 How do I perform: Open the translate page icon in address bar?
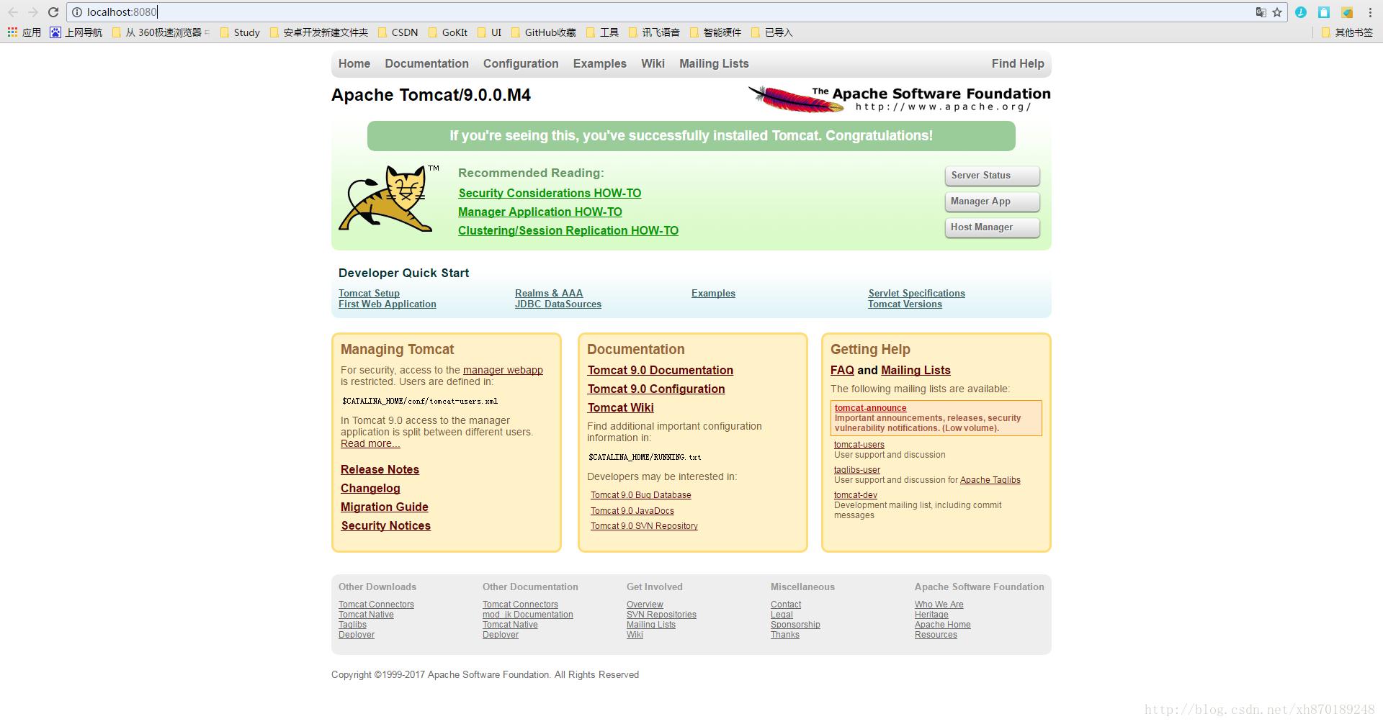click(x=1261, y=12)
